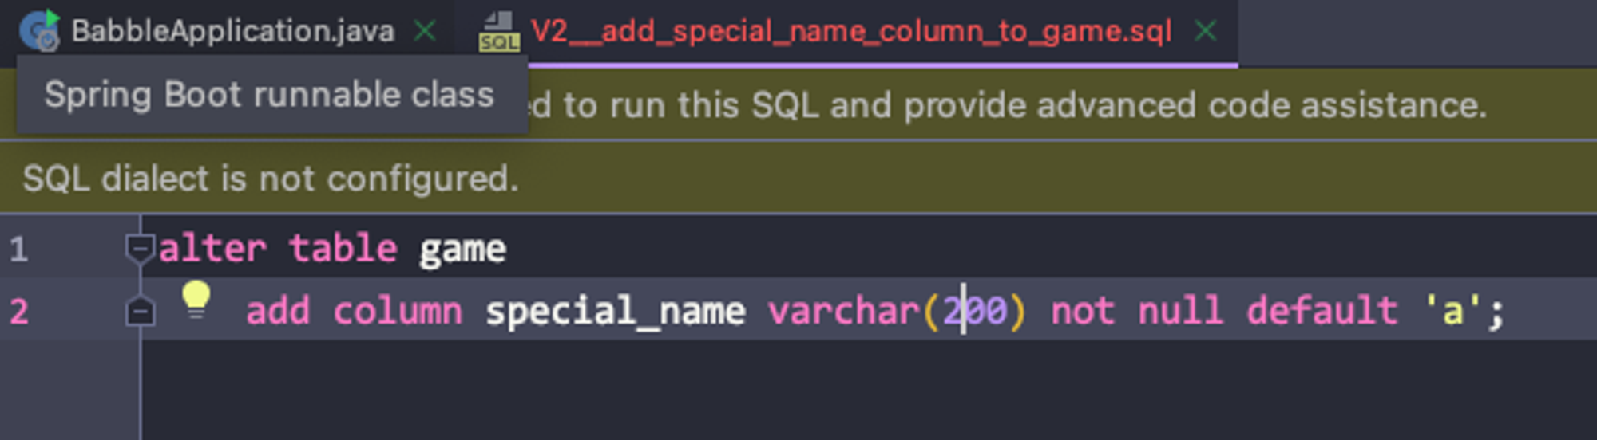Click line number 2 in the gutter

click(x=19, y=311)
